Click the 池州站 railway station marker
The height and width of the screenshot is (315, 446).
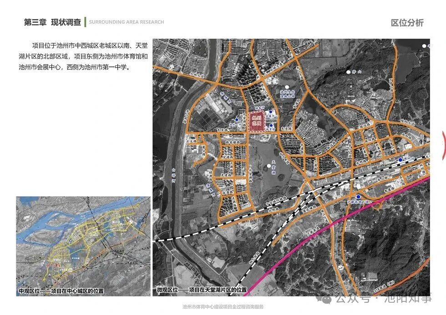(400, 160)
